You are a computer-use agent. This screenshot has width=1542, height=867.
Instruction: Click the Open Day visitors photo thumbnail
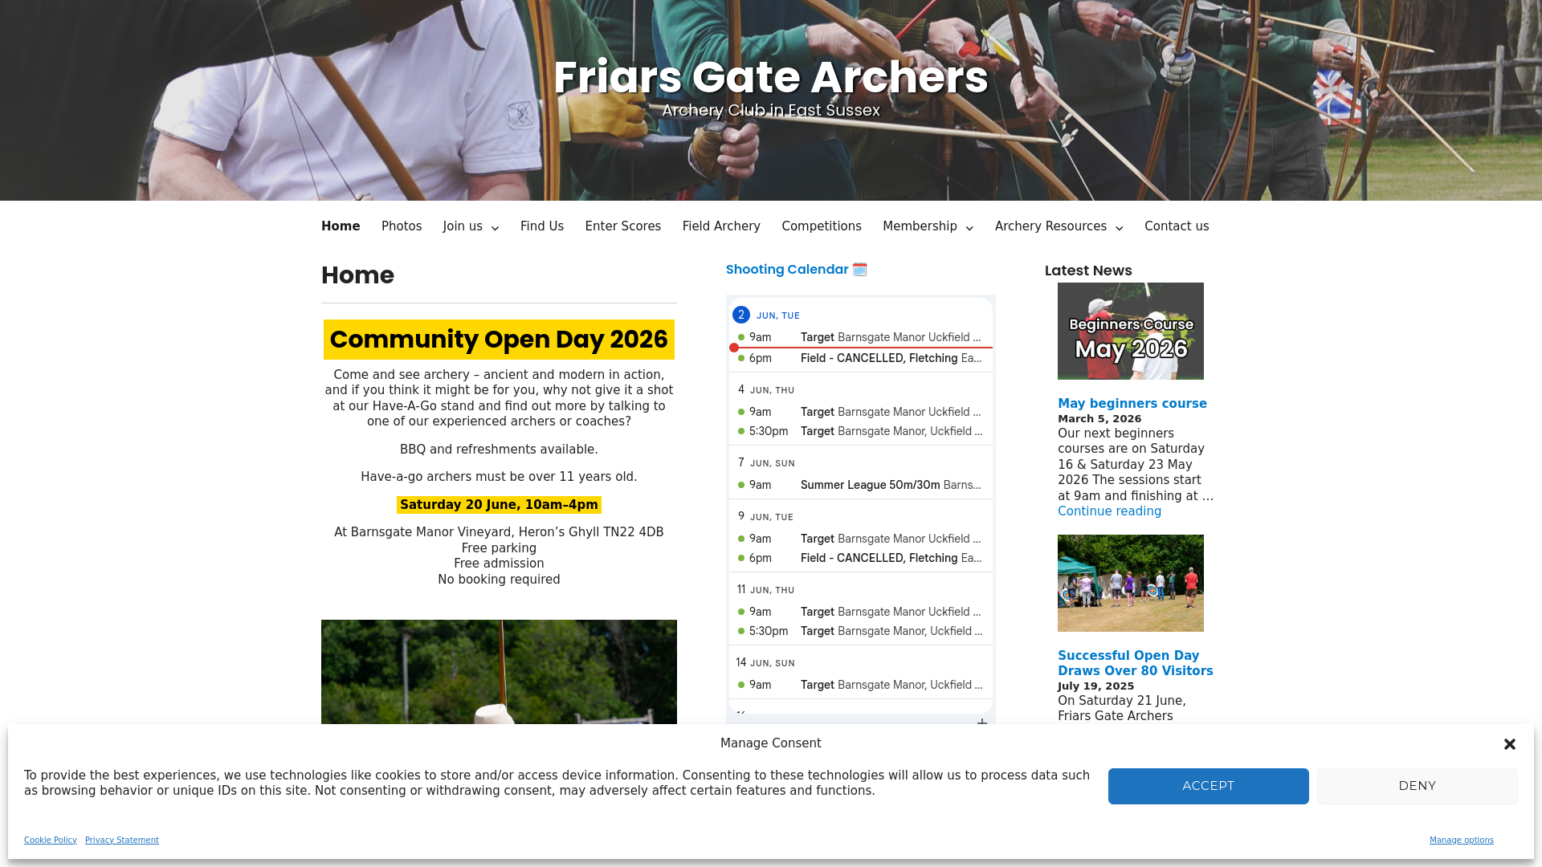1131,583
